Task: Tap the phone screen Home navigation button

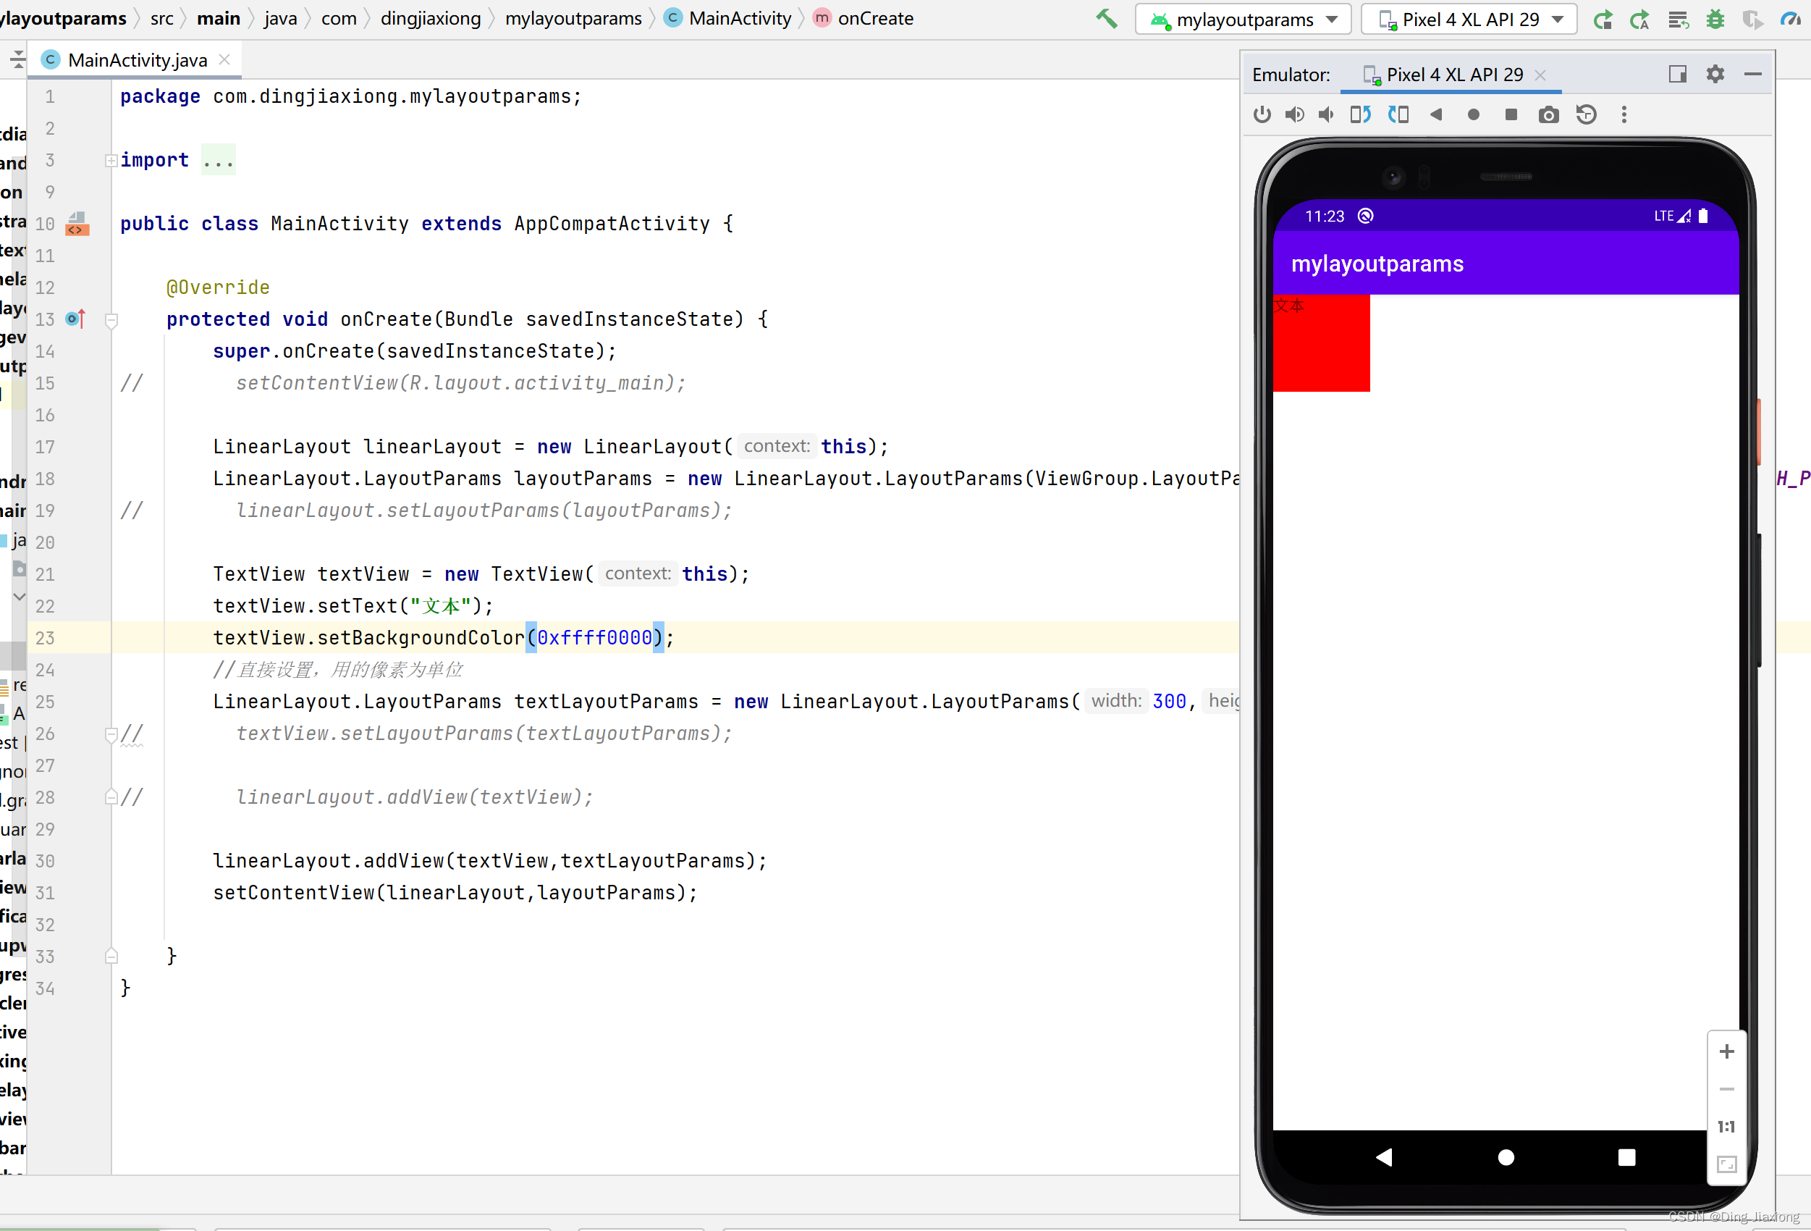Action: [x=1506, y=1157]
